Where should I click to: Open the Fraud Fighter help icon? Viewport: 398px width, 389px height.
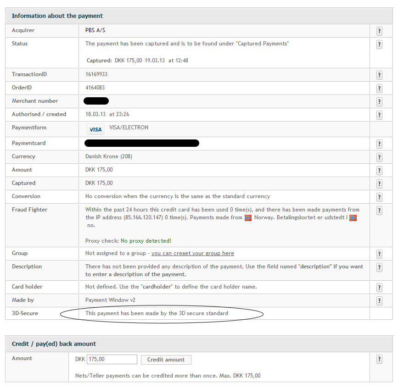tap(379, 211)
